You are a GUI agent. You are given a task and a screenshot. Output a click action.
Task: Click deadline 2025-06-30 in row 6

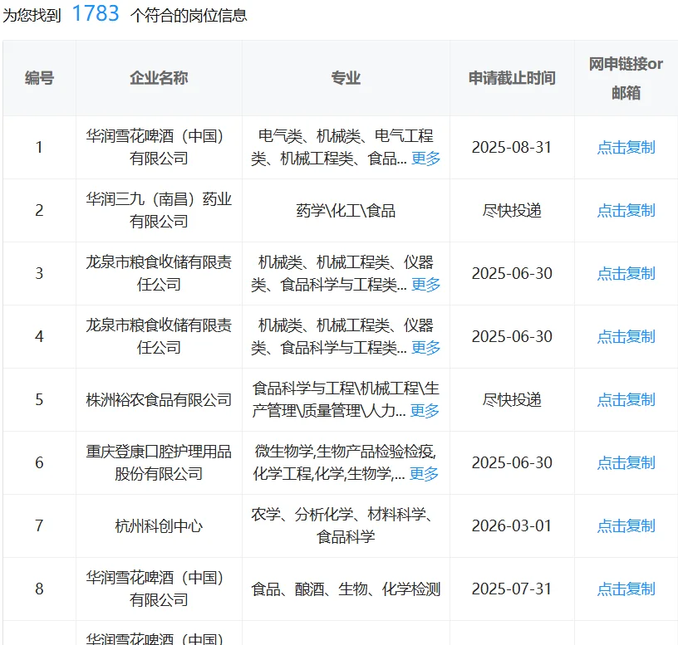(512, 462)
